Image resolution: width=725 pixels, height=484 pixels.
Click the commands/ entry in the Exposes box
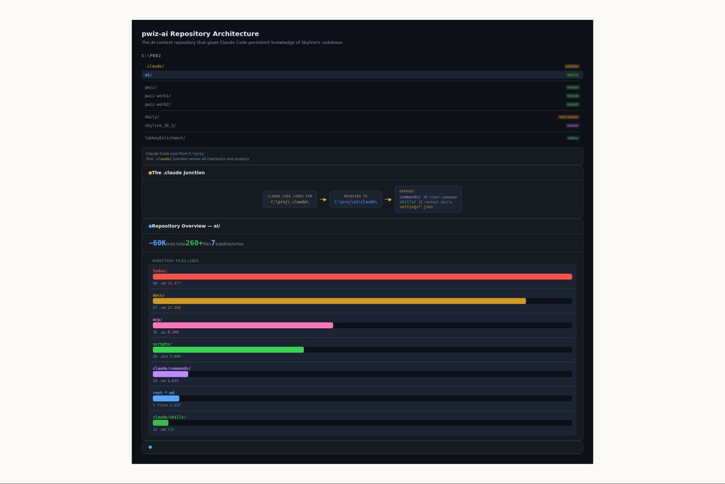coord(410,197)
